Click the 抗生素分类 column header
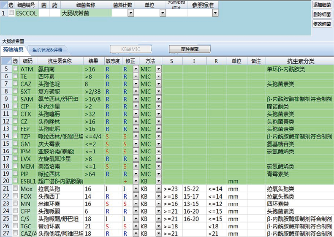Screen dimensions: 334x237 point(301,61)
